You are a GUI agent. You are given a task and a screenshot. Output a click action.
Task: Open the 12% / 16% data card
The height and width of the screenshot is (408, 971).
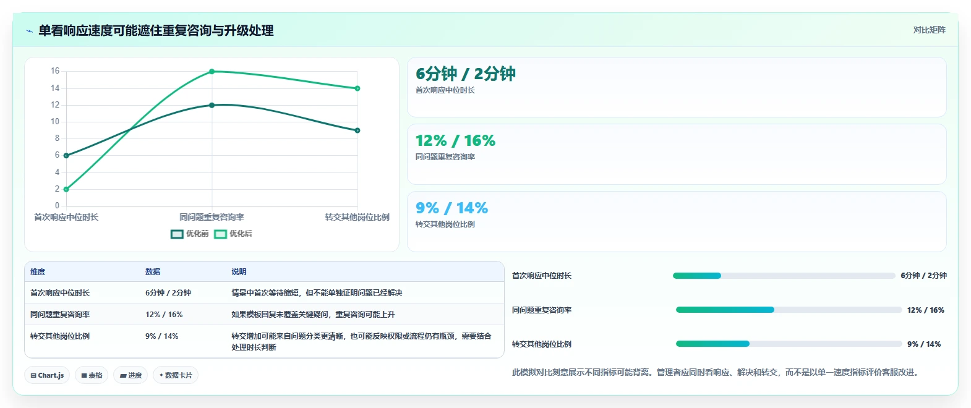pos(677,154)
